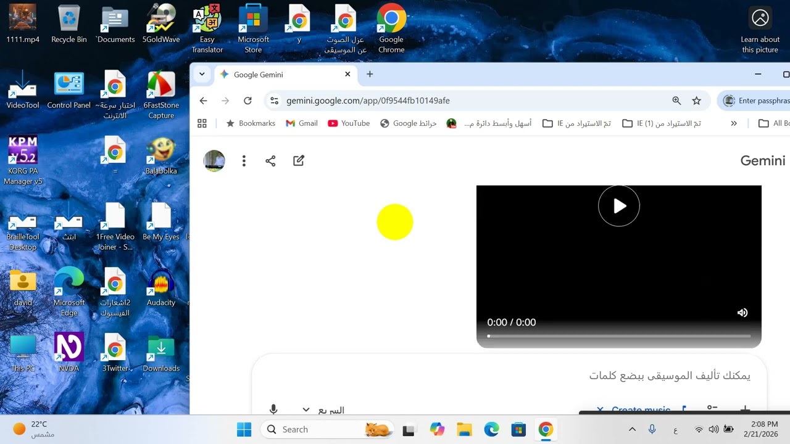Reload the Gemini page
This screenshot has height=444, width=790.
pyautogui.click(x=247, y=101)
